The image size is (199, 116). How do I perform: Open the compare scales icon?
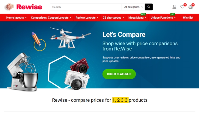point(191,7)
